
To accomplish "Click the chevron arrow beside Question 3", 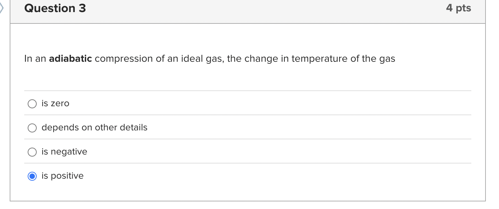I will click(2, 8).
